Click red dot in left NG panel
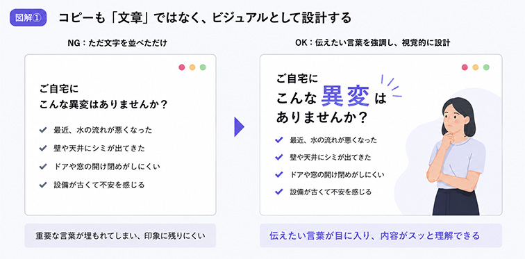Viewport: 525px width, 259px height. tap(182, 67)
